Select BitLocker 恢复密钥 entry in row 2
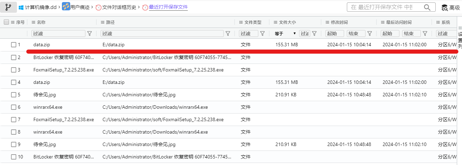This screenshot has height=165, width=462. point(64,57)
